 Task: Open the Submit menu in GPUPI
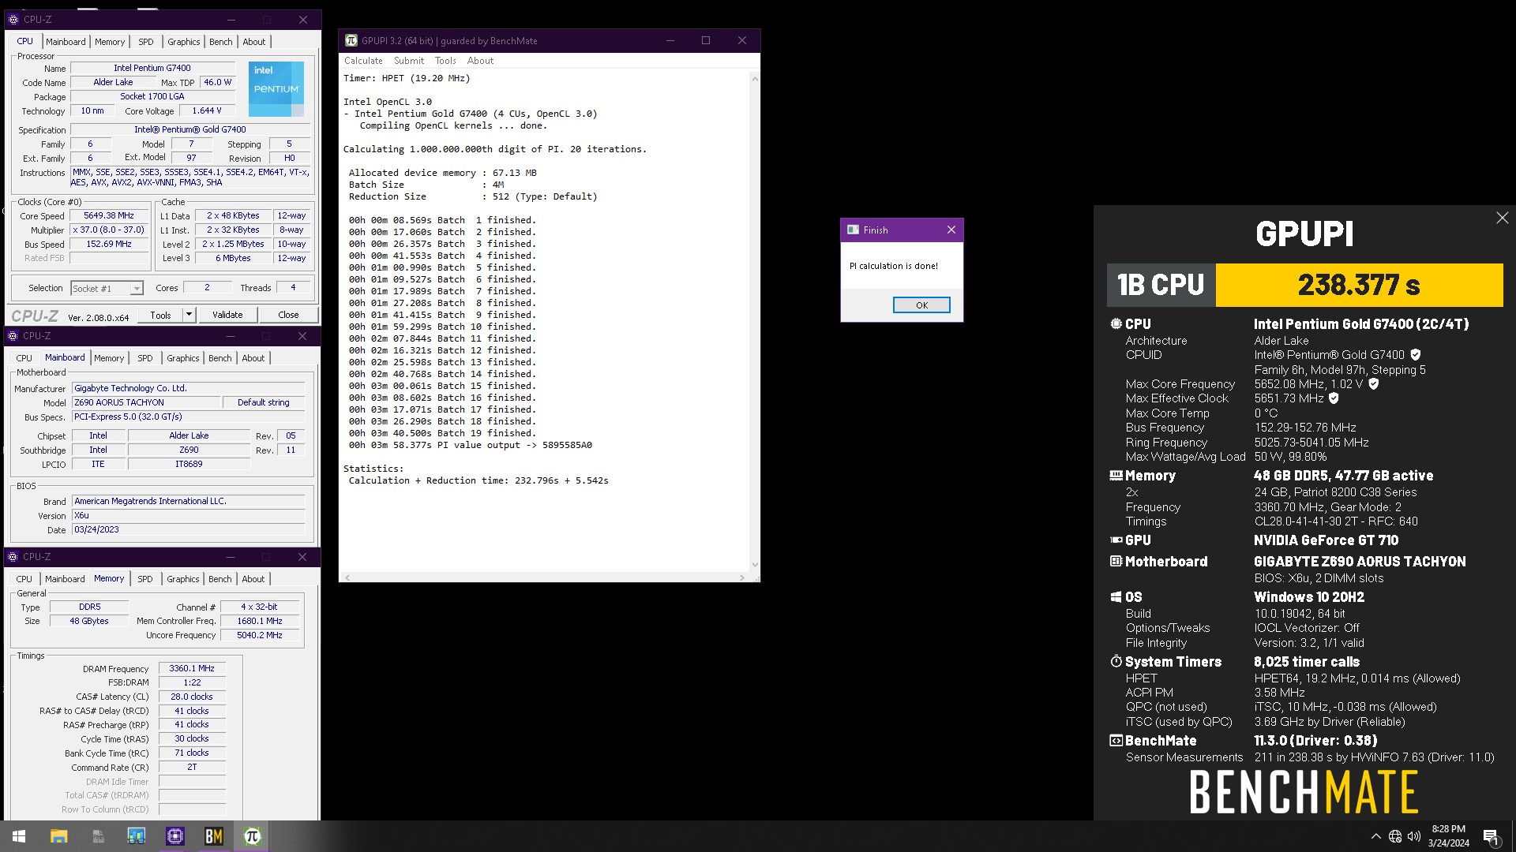pyautogui.click(x=409, y=61)
